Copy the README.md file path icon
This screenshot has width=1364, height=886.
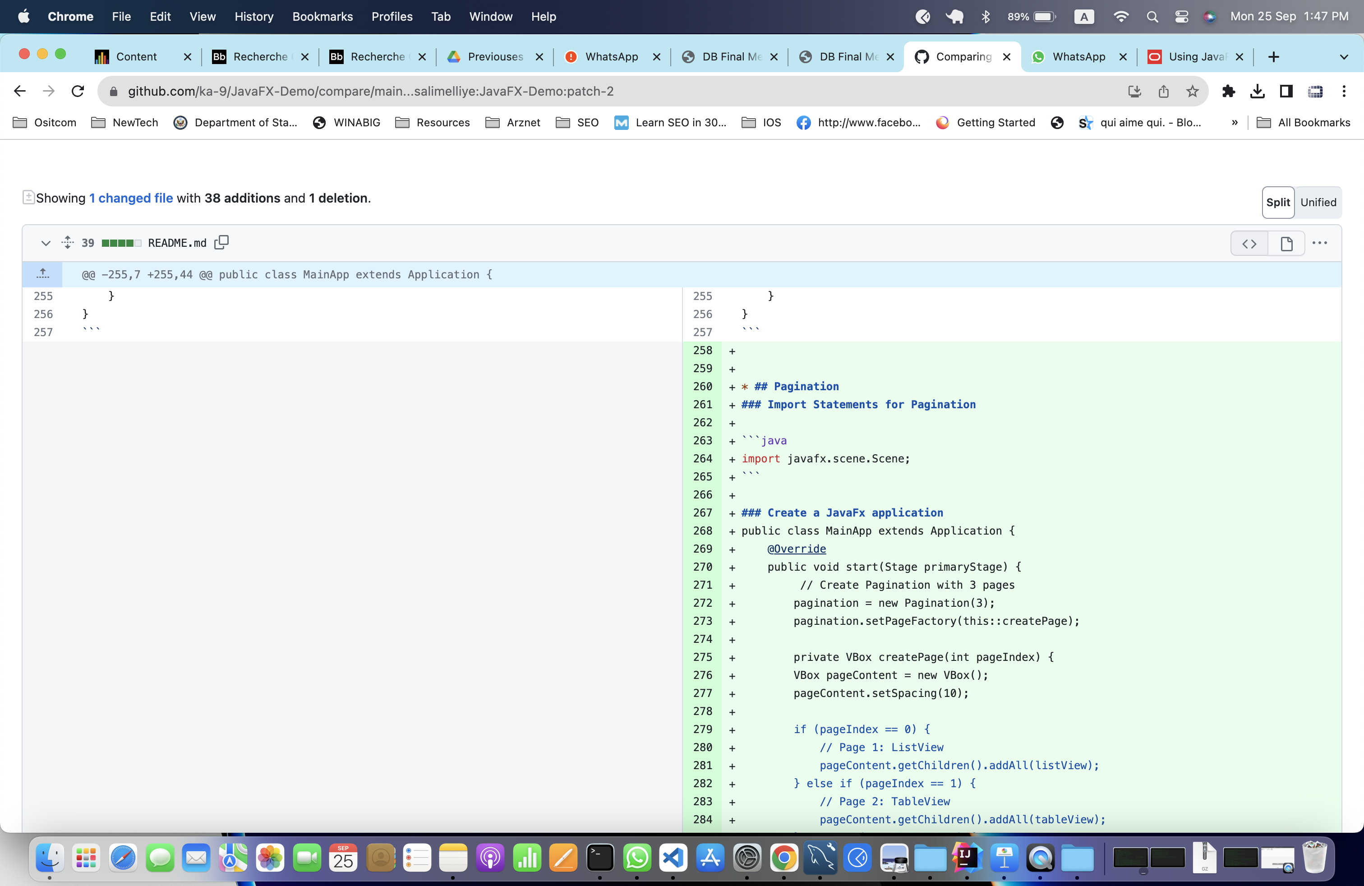221,242
